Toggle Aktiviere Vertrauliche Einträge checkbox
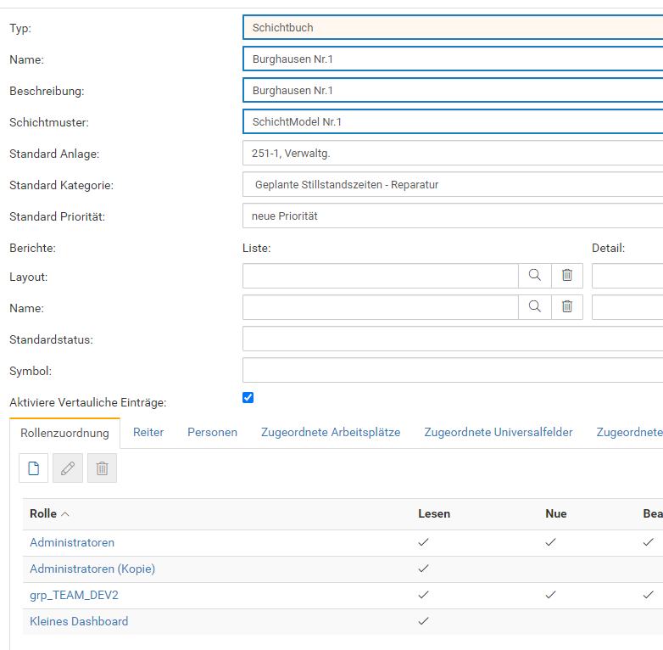This screenshot has height=650, width=663. coord(248,397)
